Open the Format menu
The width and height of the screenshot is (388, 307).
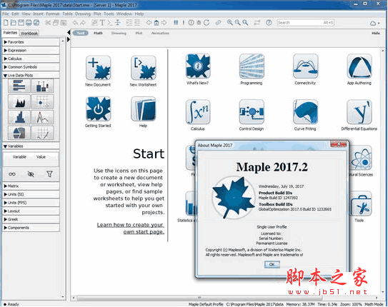coord(53,14)
